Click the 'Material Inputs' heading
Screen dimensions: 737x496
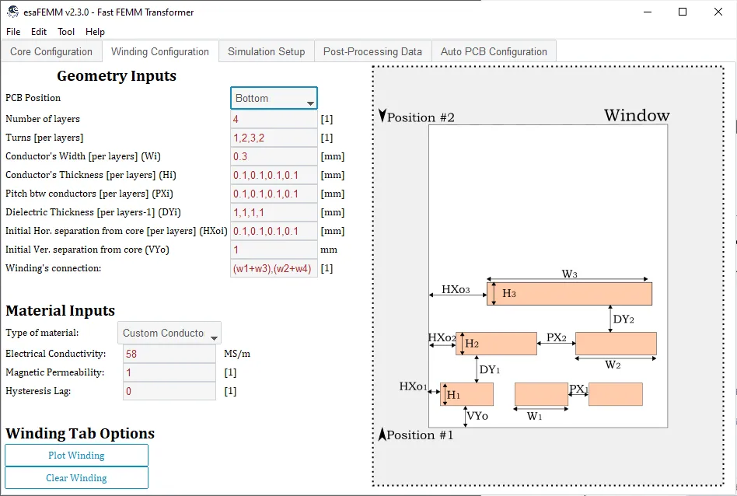coord(60,311)
